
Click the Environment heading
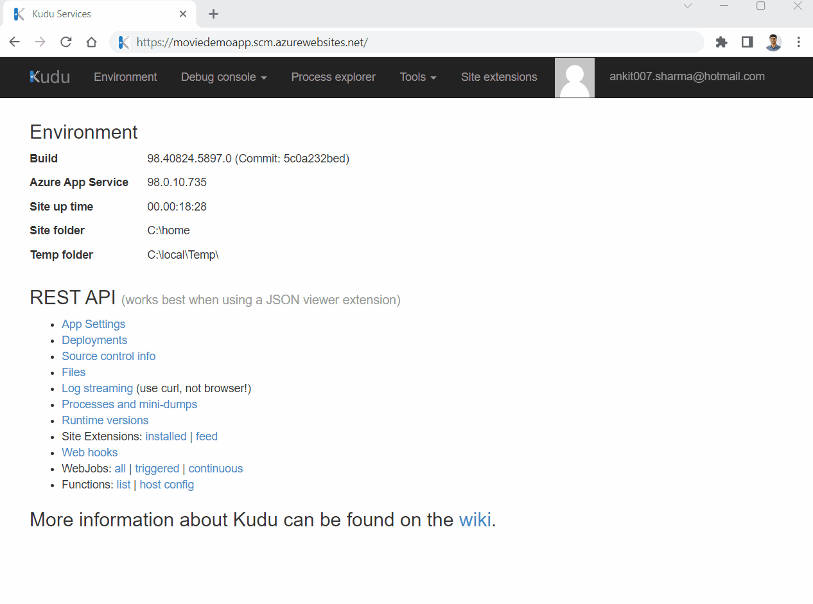83,132
